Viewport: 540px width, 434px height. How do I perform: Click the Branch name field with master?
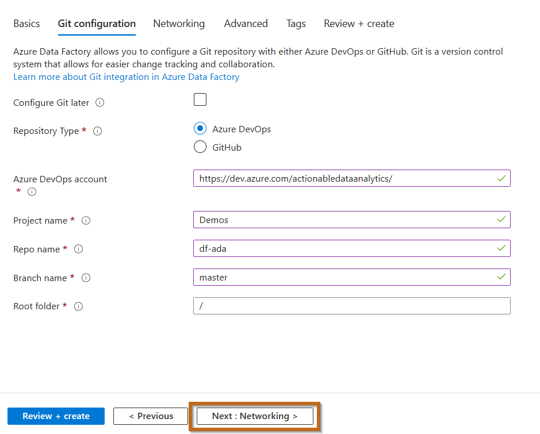(352, 277)
